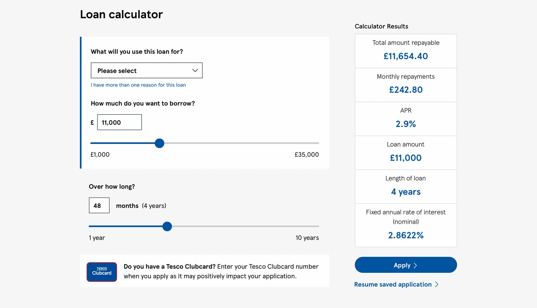Click the borrow amount input field
537x308 pixels.
(120, 122)
